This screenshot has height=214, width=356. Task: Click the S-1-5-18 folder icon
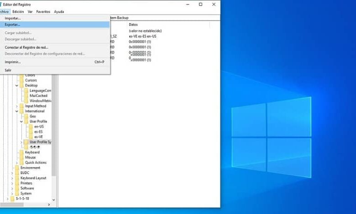(12, 199)
